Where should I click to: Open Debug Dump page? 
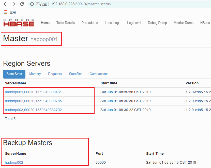point(157,23)
